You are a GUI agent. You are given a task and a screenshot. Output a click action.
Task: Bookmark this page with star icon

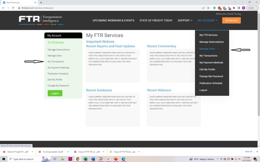[x=208, y=8]
